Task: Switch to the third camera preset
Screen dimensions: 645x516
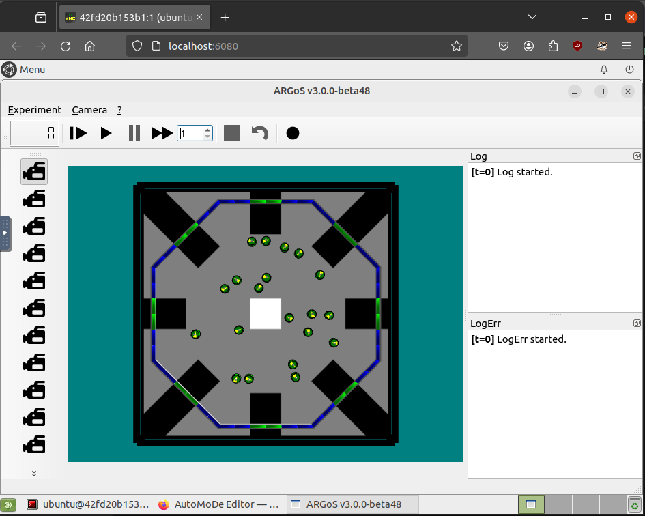Action: click(x=34, y=227)
